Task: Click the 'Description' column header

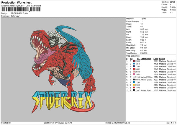Action: [x=146, y=59]
